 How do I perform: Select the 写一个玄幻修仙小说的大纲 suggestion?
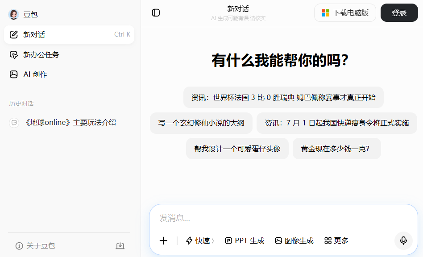point(201,123)
